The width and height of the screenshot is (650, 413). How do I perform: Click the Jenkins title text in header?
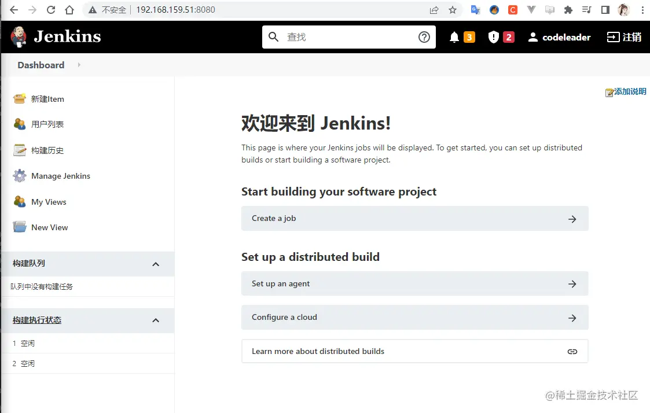pyautogui.click(x=67, y=37)
